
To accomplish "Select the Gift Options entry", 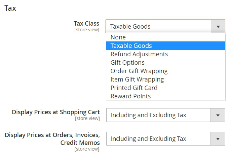I will click(x=127, y=63).
